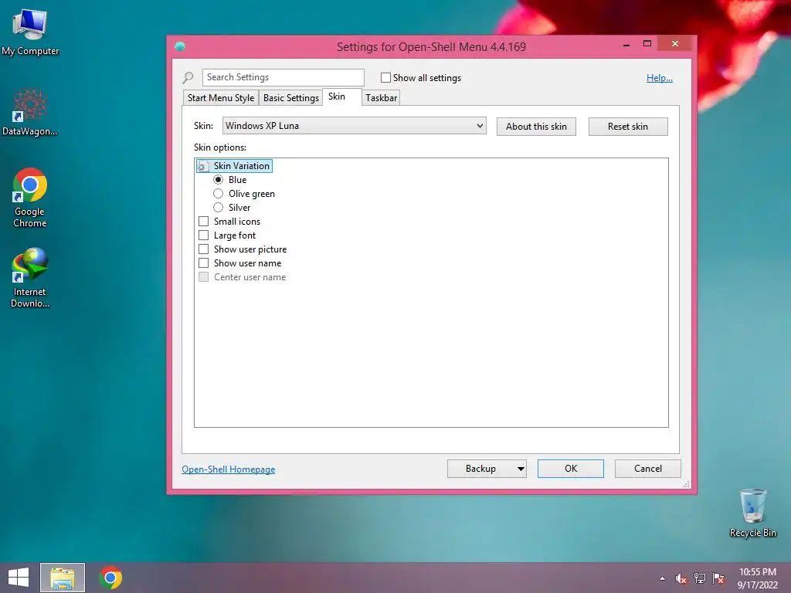
Task: Click the search magnifier icon
Action: point(188,78)
